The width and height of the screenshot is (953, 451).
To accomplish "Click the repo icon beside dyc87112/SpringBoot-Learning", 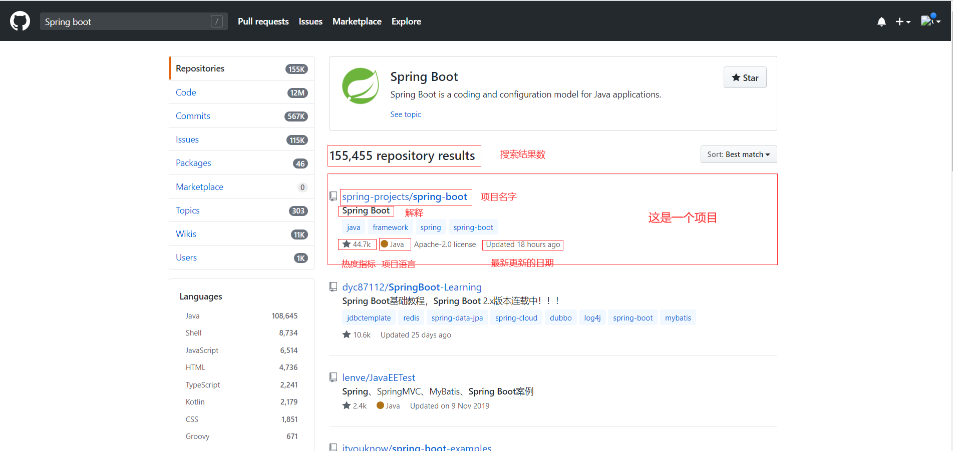I will [x=333, y=286].
